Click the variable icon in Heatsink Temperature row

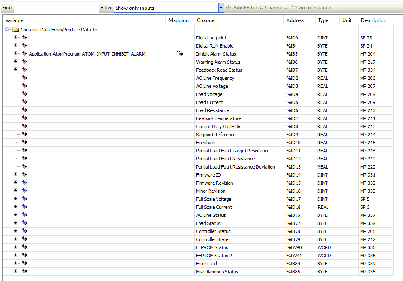pyautogui.click(x=24, y=118)
